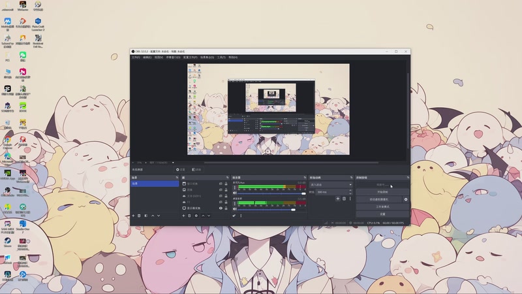The width and height of the screenshot is (522, 294).
Task: Open WeGame desktop icon
Action: click(23, 6)
